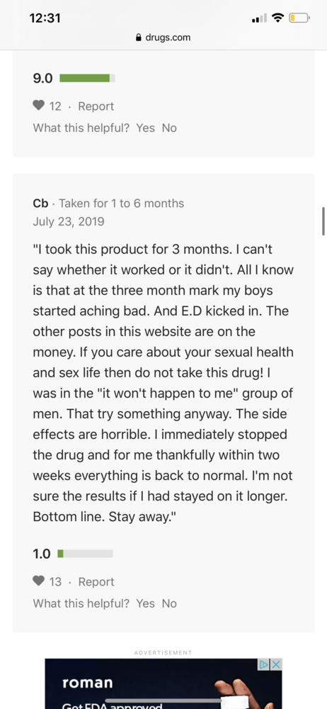
Task: Click the page scrollbar handle
Action: (x=323, y=221)
